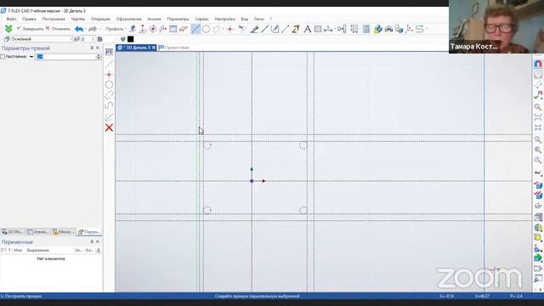This screenshot has height=306, width=544.
Task: Switch to the 3D Модель panel tab
Action: 13,232
